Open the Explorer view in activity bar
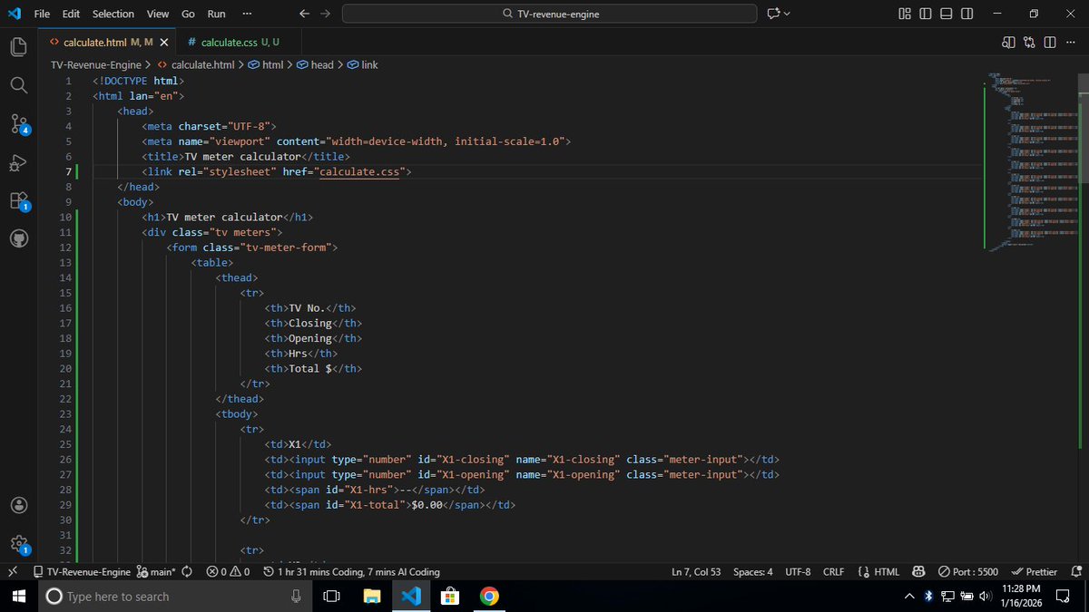 (x=19, y=45)
